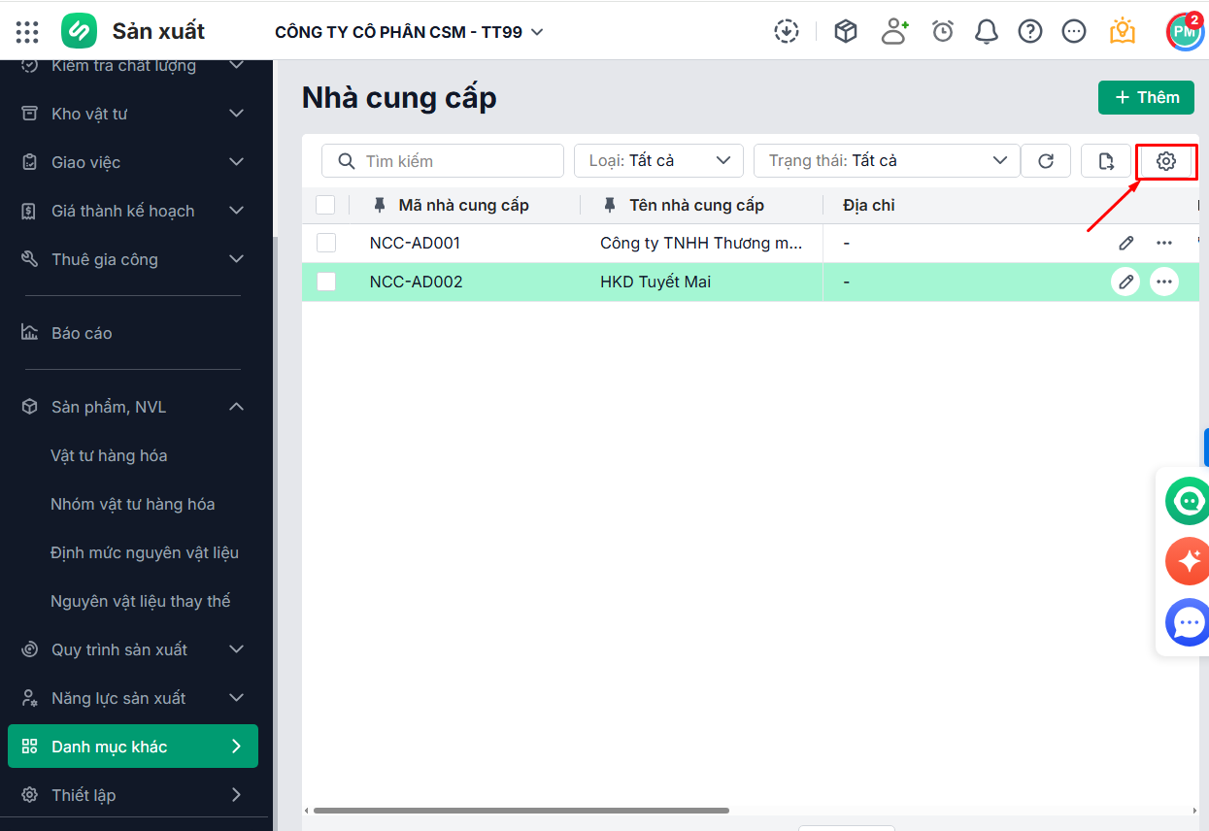Click the Sản xuất green logo icon

tap(79, 31)
